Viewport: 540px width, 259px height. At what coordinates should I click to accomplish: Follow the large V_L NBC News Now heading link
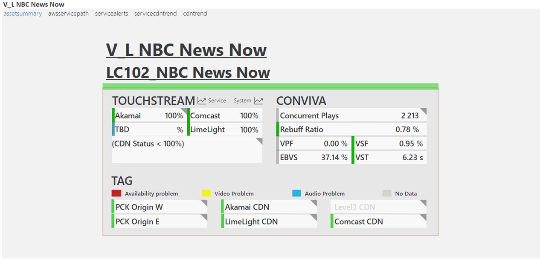click(186, 50)
